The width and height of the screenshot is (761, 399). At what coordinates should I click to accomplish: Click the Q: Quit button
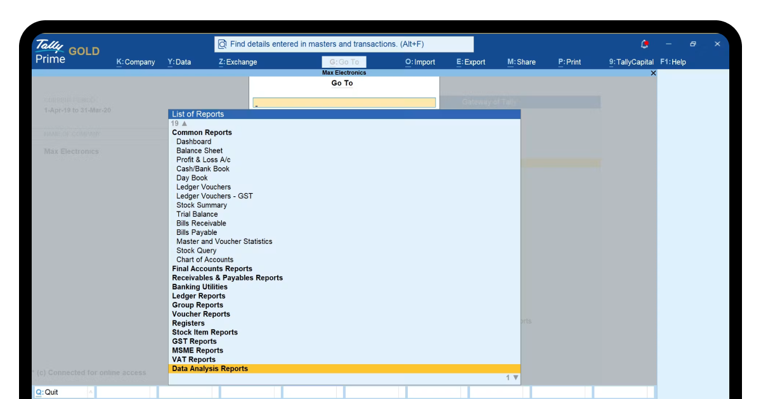click(x=63, y=392)
